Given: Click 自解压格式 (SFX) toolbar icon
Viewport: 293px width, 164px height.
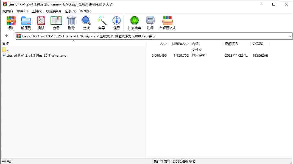Looking at the screenshot, I should pyautogui.click(x=168, y=23).
